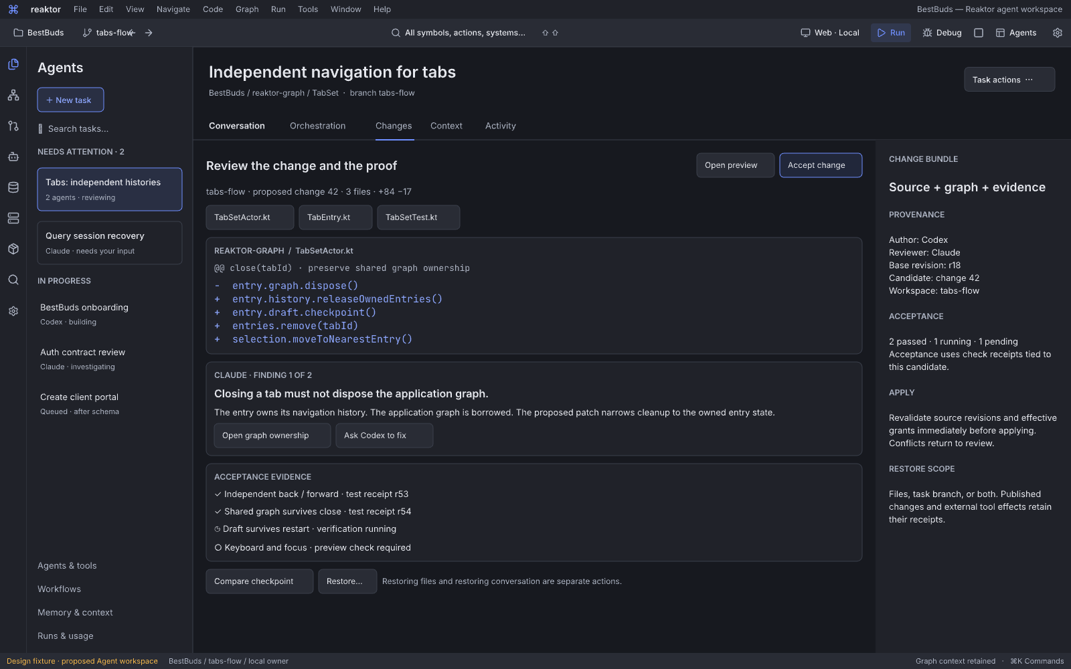
Task: Open the Query session recovery task
Action: [110, 243]
